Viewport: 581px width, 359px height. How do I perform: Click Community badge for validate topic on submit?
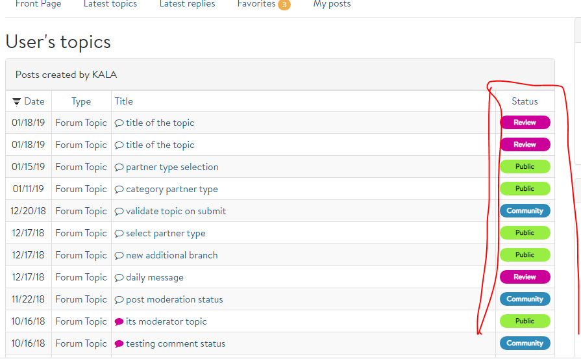point(525,211)
